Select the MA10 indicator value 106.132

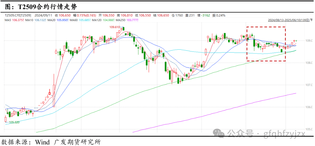tap(39, 20)
